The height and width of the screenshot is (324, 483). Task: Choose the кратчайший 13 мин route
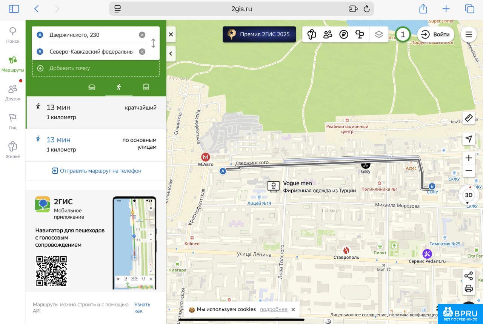coord(96,113)
